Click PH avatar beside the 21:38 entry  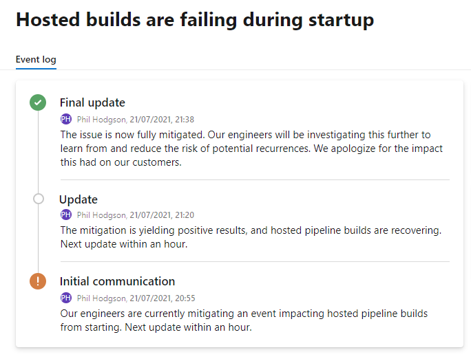point(66,119)
